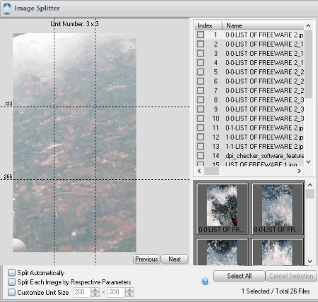Check Customize Unit Size option
This screenshot has height=302, width=318.
[x=11, y=292]
